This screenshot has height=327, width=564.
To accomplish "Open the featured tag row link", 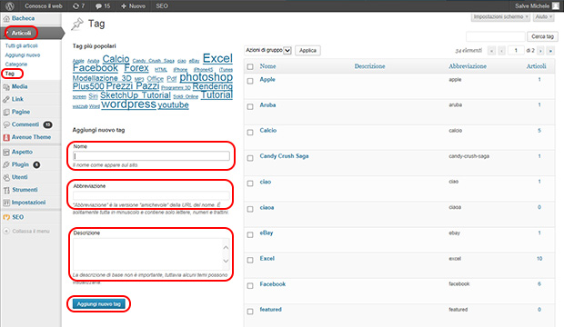I will point(270,310).
